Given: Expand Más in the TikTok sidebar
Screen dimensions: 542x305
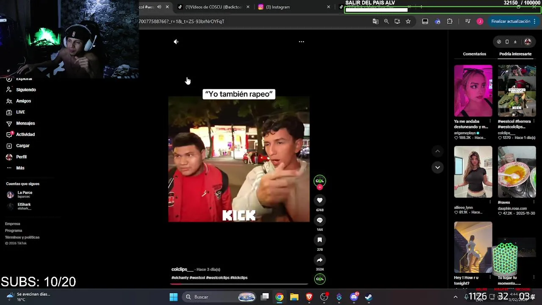Looking at the screenshot, I should pyautogui.click(x=15, y=168).
